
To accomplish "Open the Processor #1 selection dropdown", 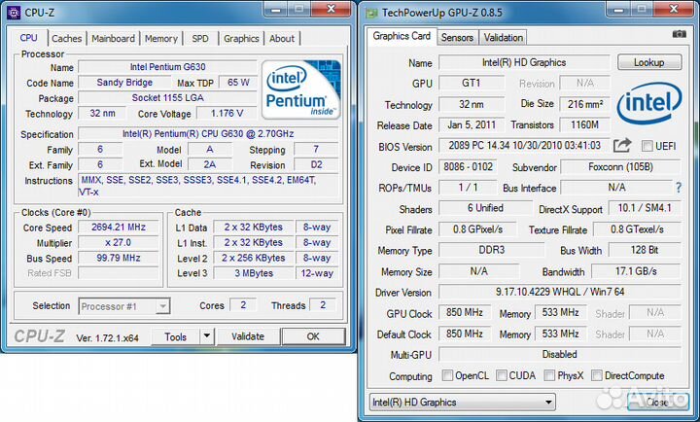I will pos(124,306).
